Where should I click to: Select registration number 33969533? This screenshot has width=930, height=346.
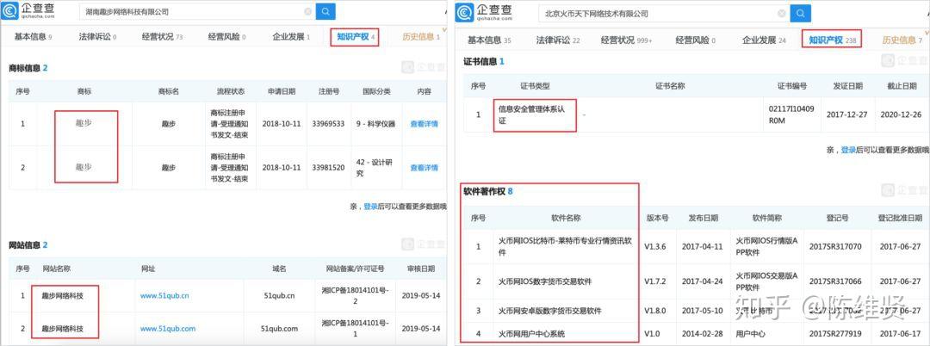(329, 125)
